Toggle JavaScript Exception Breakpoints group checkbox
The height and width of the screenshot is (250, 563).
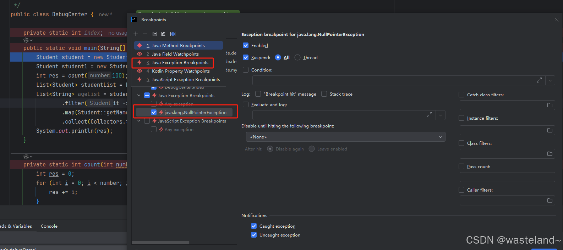coord(147,121)
